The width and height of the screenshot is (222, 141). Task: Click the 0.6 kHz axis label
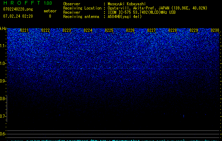[3, 134]
